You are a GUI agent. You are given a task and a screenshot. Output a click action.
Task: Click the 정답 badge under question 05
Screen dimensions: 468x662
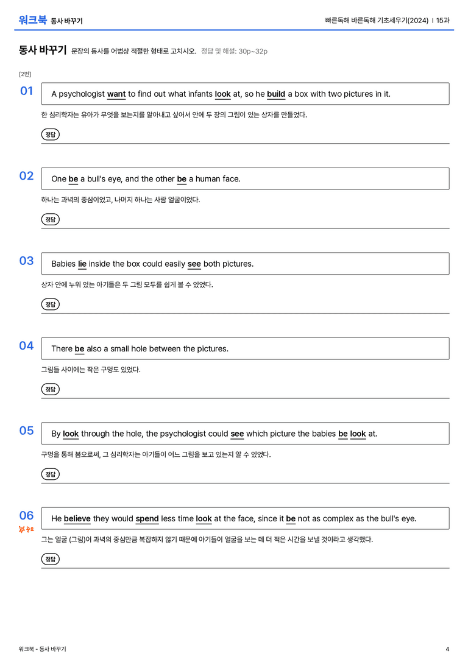point(50,474)
